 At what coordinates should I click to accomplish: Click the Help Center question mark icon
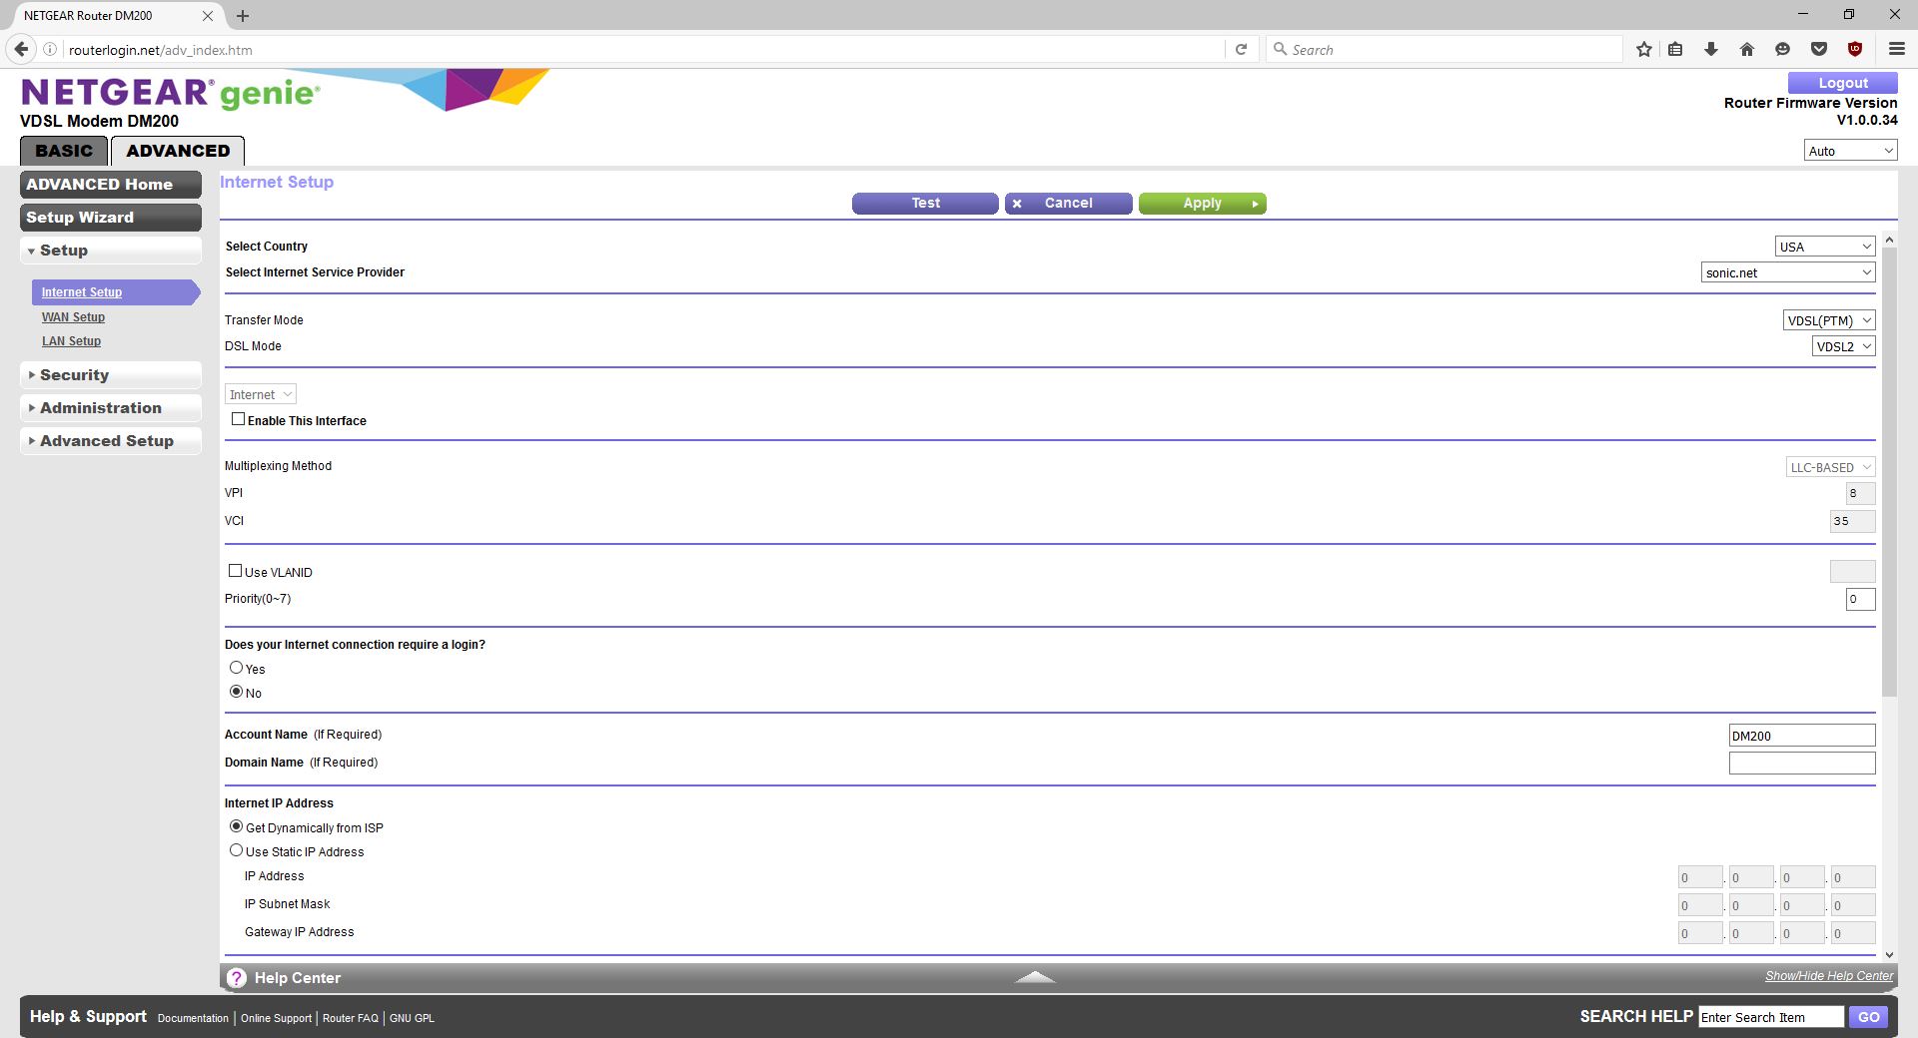click(237, 978)
